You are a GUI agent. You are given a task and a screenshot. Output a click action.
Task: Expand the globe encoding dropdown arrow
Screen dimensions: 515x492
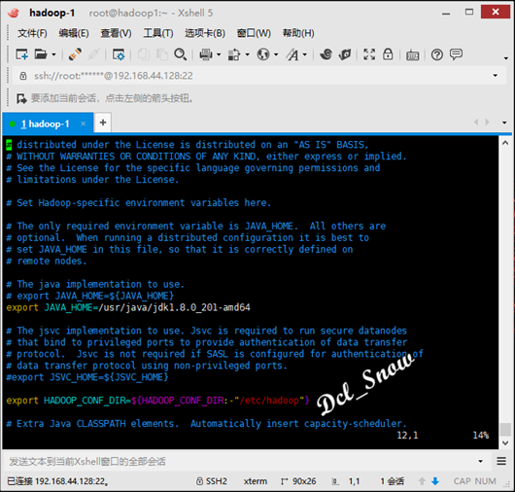point(276,54)
